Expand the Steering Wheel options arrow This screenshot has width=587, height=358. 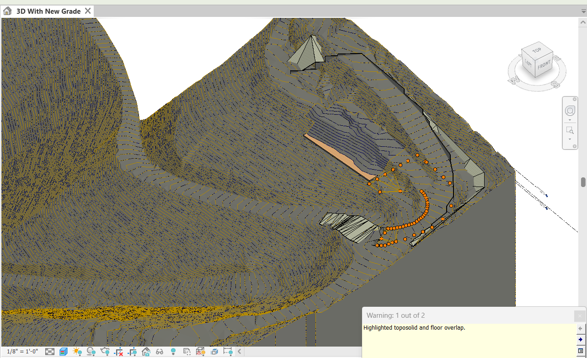point(570,119)
